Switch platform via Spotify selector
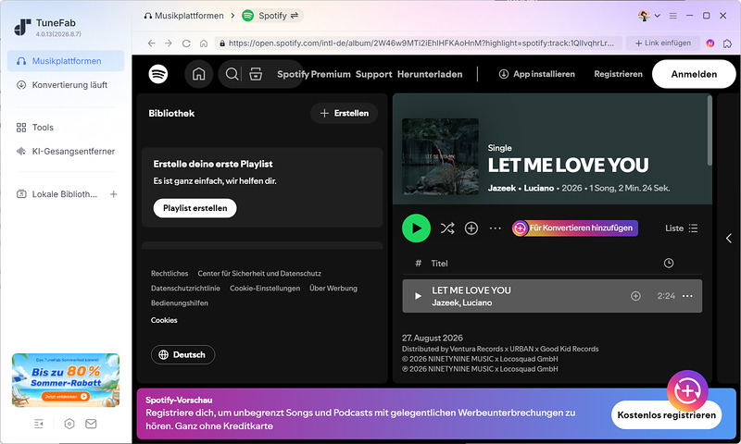This screenshot has height=444, width=741. click(x=272, y=16)
